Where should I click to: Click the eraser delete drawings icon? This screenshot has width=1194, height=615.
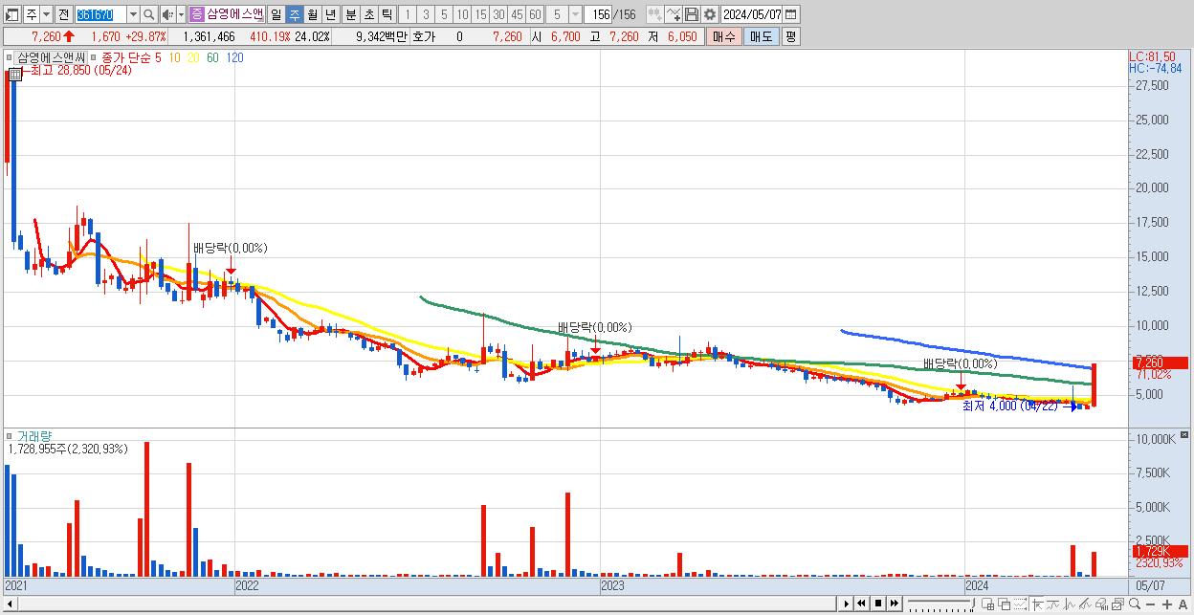tap(1086, 604)
